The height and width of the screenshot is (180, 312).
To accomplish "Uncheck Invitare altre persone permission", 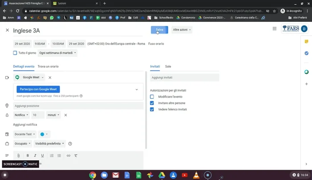I will pos(152,103).
